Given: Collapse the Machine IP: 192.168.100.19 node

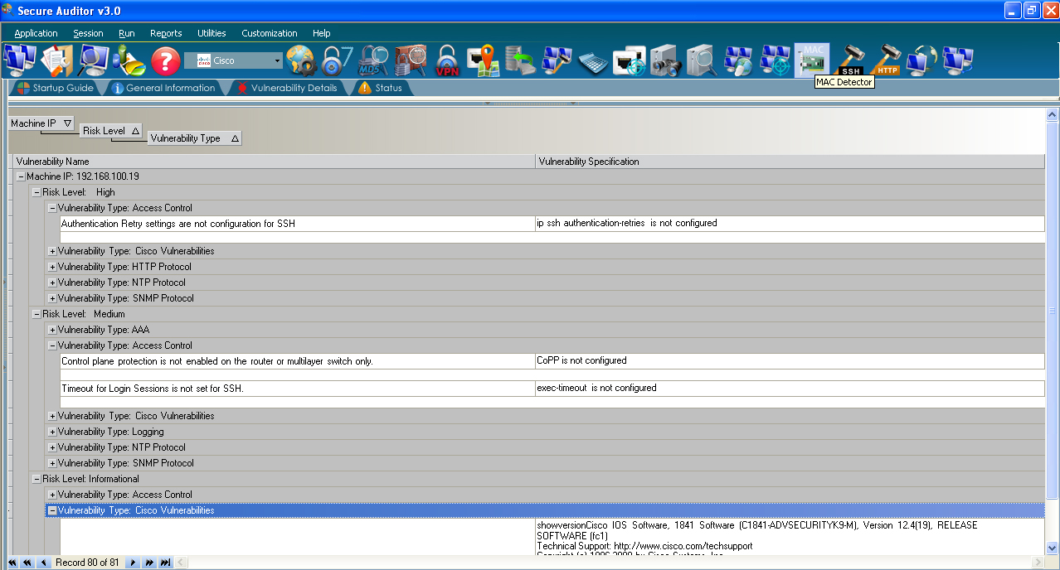Looking at the screenshot, I should point(21,176).
